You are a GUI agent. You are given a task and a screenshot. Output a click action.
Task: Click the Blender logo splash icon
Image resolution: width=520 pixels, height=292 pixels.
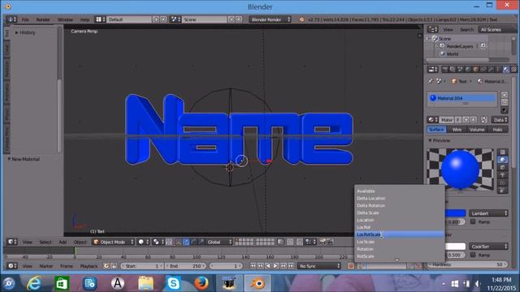301,19
